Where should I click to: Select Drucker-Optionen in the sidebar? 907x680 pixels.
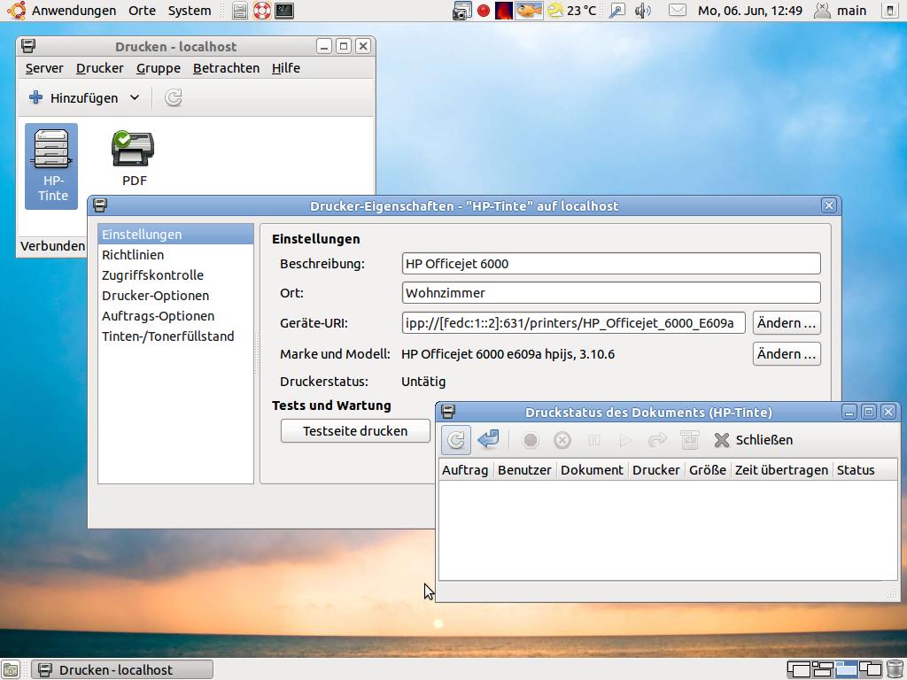coord(155,296)
